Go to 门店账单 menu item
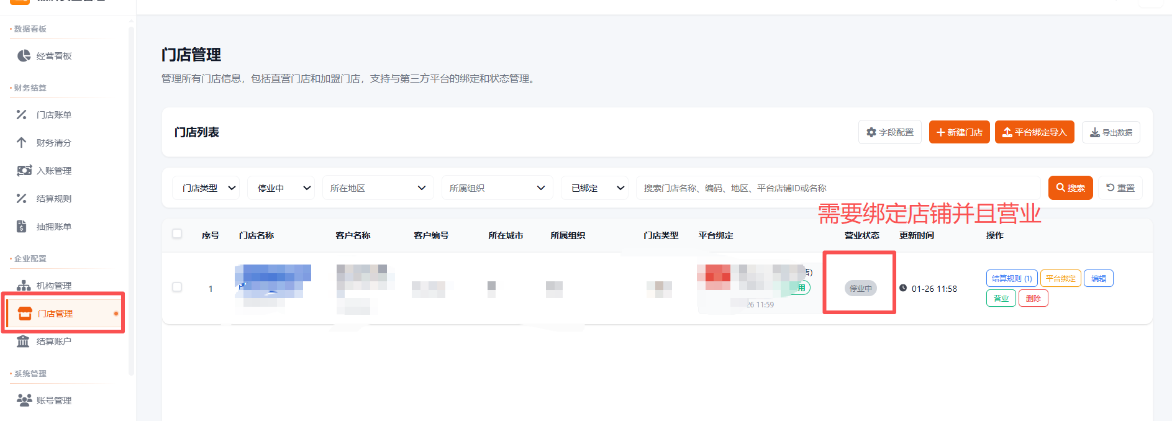This screenshot has width=1172, height=421. click(54, 115)
